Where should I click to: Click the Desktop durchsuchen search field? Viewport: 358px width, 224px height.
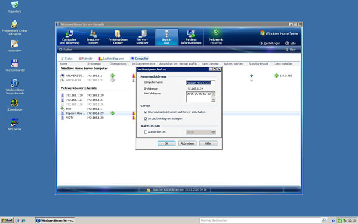click(261, 220)
